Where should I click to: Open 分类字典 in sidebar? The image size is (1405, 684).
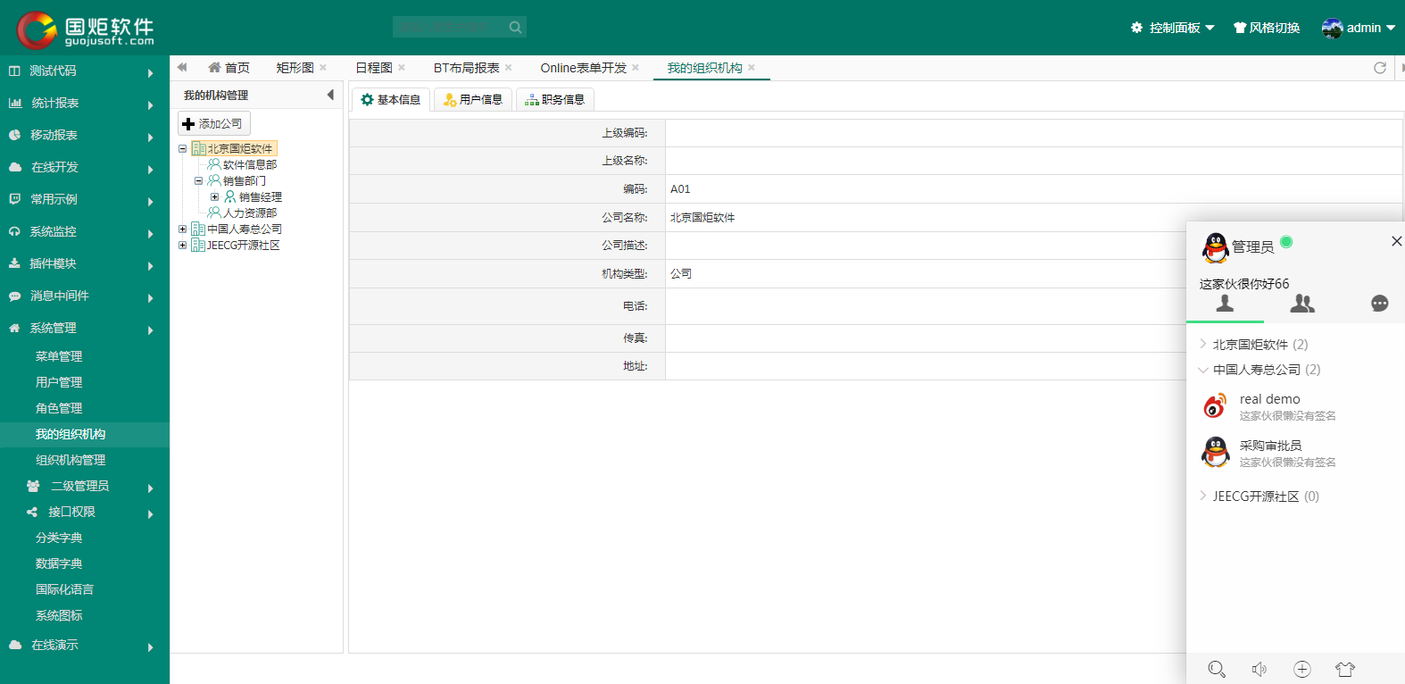coord(59,538)
